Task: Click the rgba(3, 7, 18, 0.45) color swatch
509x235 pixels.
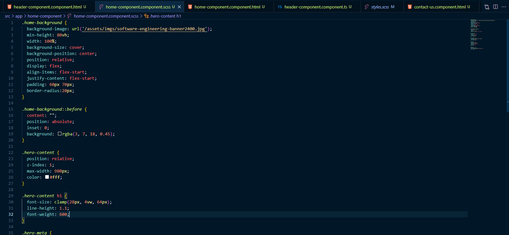Action: click(x=60, y=134)
